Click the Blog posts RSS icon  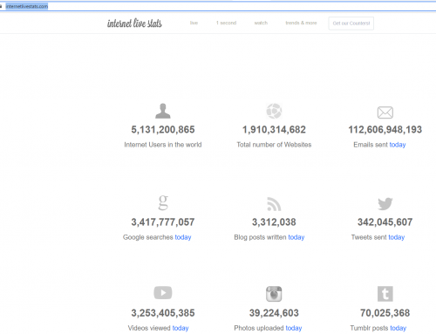click(274, 204)
